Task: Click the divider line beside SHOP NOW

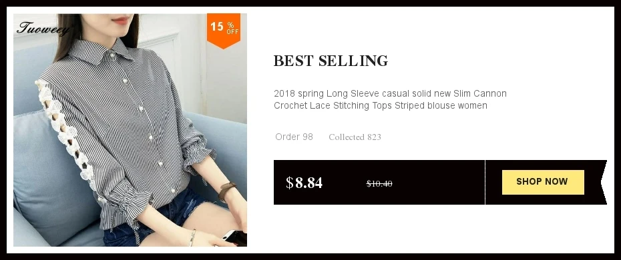Action: [x=485, y=182]
